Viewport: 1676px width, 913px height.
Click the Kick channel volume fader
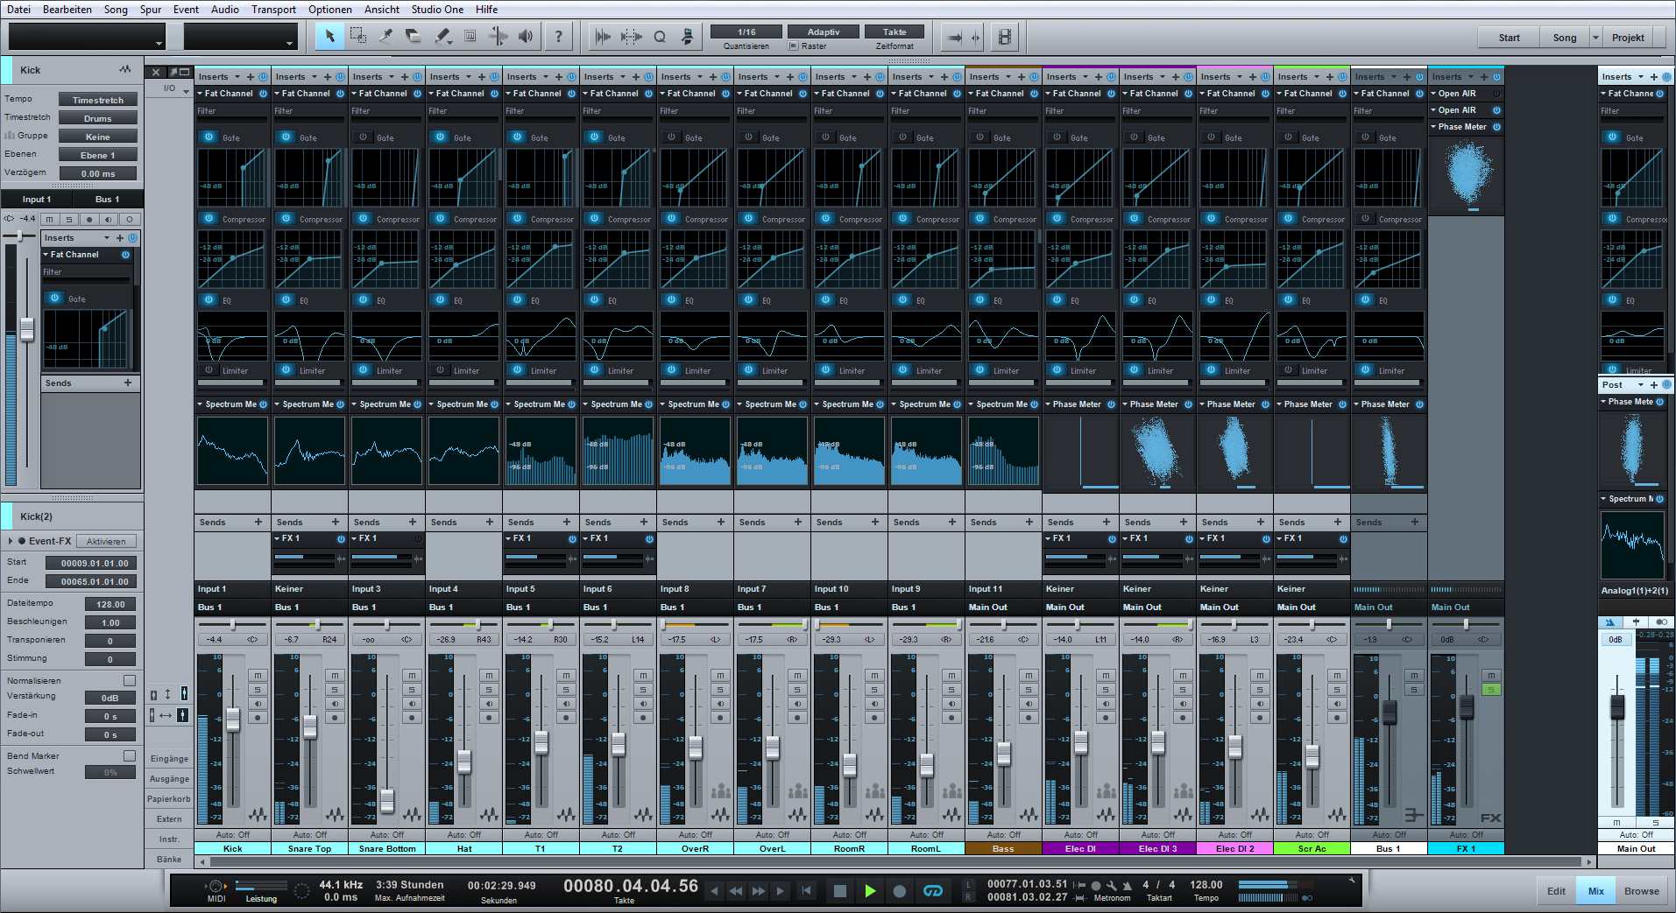click(x=233, y=720)
